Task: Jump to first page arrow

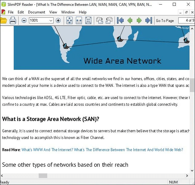Action: click(x=120, y=20)
